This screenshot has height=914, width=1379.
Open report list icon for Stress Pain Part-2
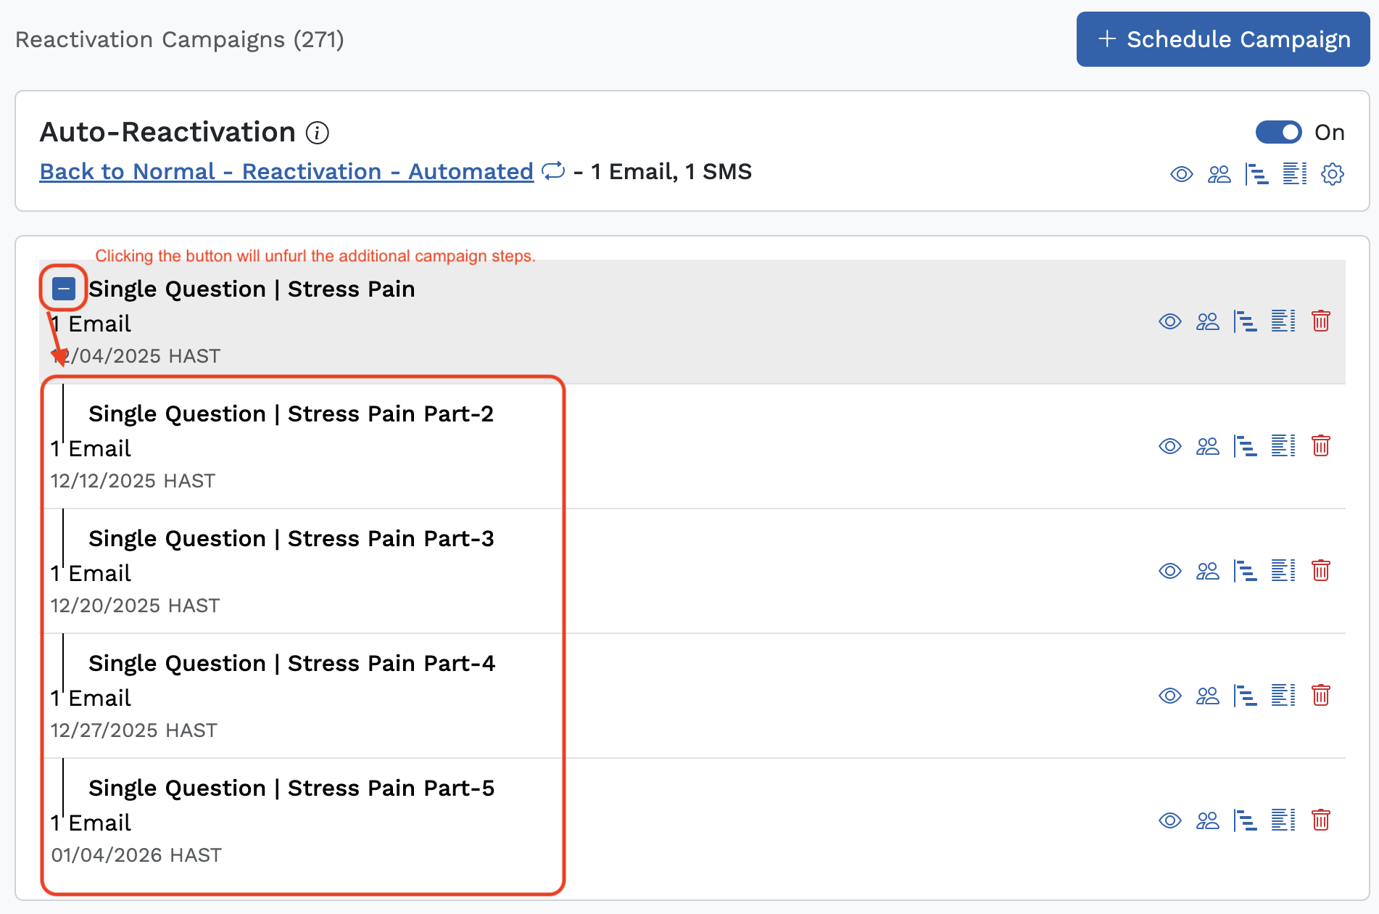[x=1283, y=446]
